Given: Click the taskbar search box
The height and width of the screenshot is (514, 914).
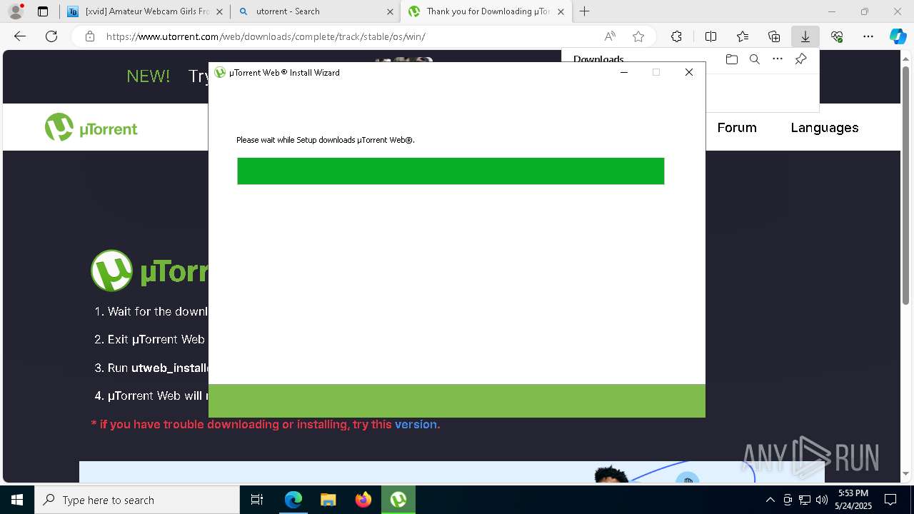Looking at the screenshot, I should pyautogui.click(x=137, y=500).
